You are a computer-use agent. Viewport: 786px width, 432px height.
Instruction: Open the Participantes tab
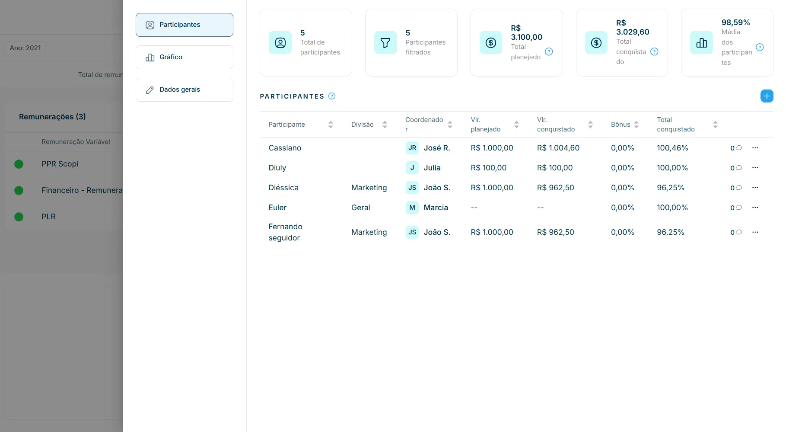coord(185,25)
